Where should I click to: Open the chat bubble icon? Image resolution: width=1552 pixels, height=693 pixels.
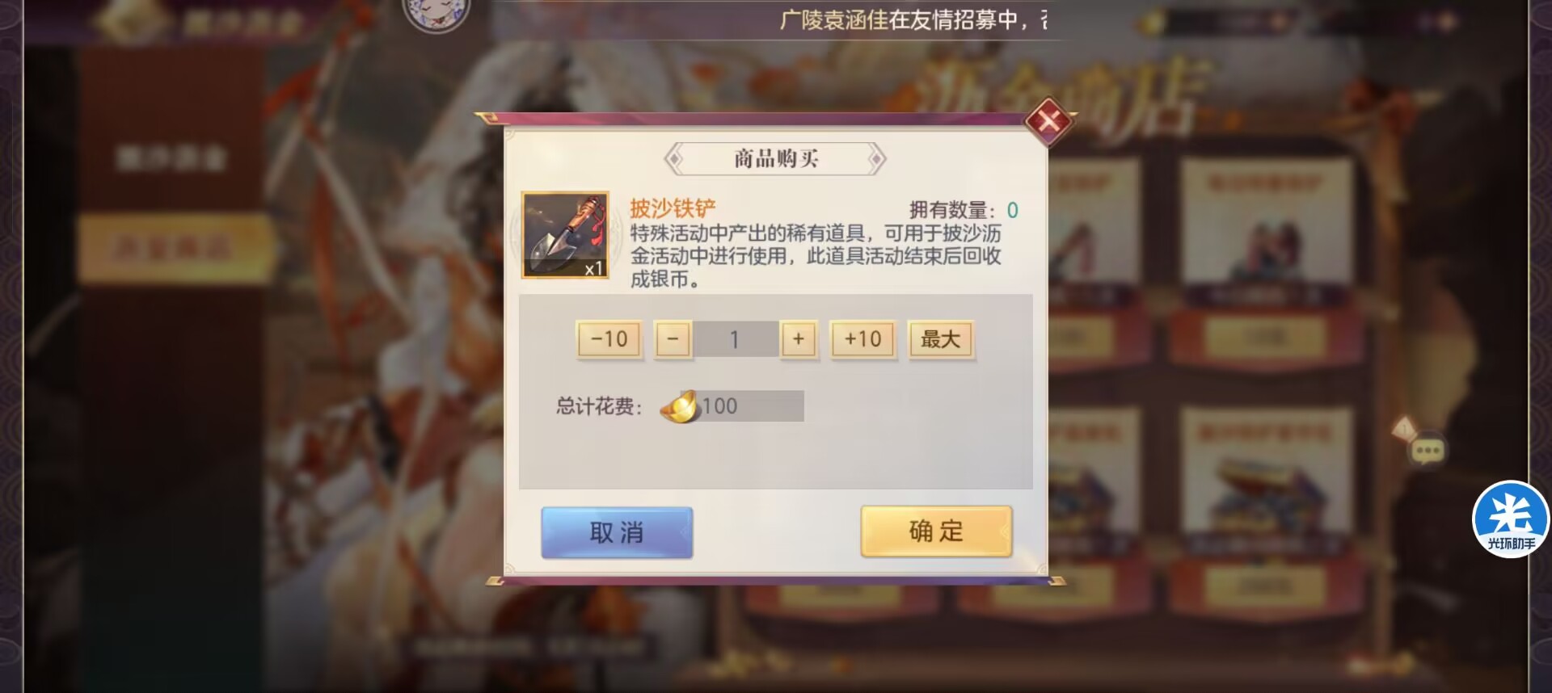click(1428, 451)
